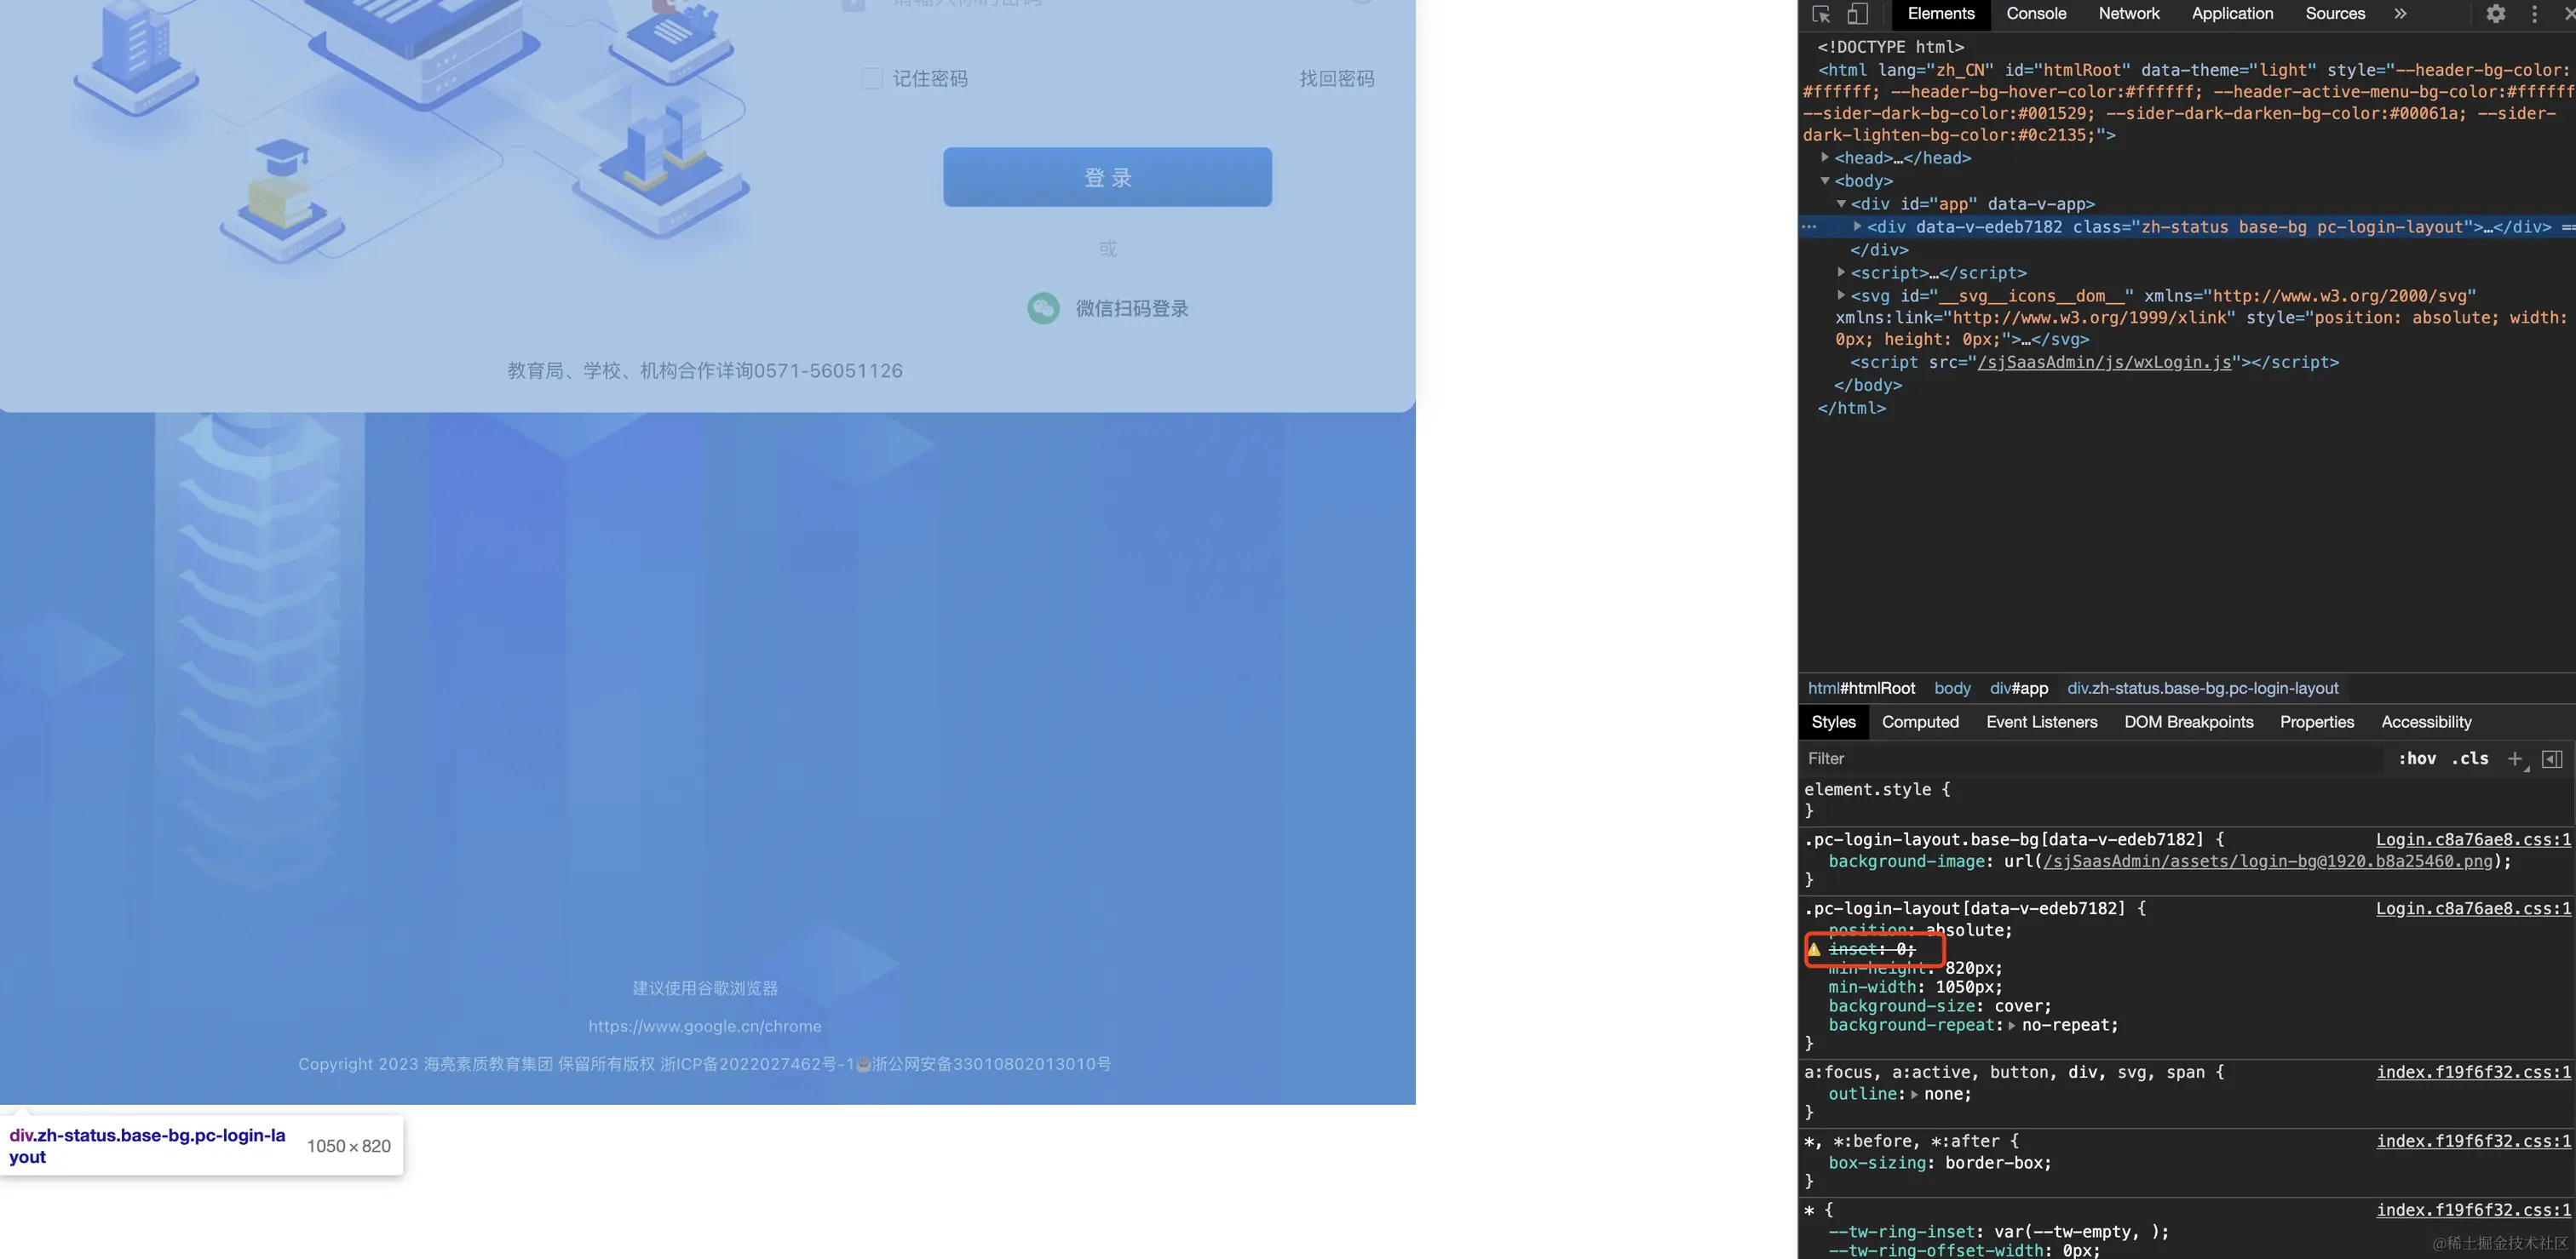Image resolution: width=2576 pixels, height=1259 pixels.
Task: Open index.f19f6f32.css link for box-sizing rule
Action: pos(2473,1141)
